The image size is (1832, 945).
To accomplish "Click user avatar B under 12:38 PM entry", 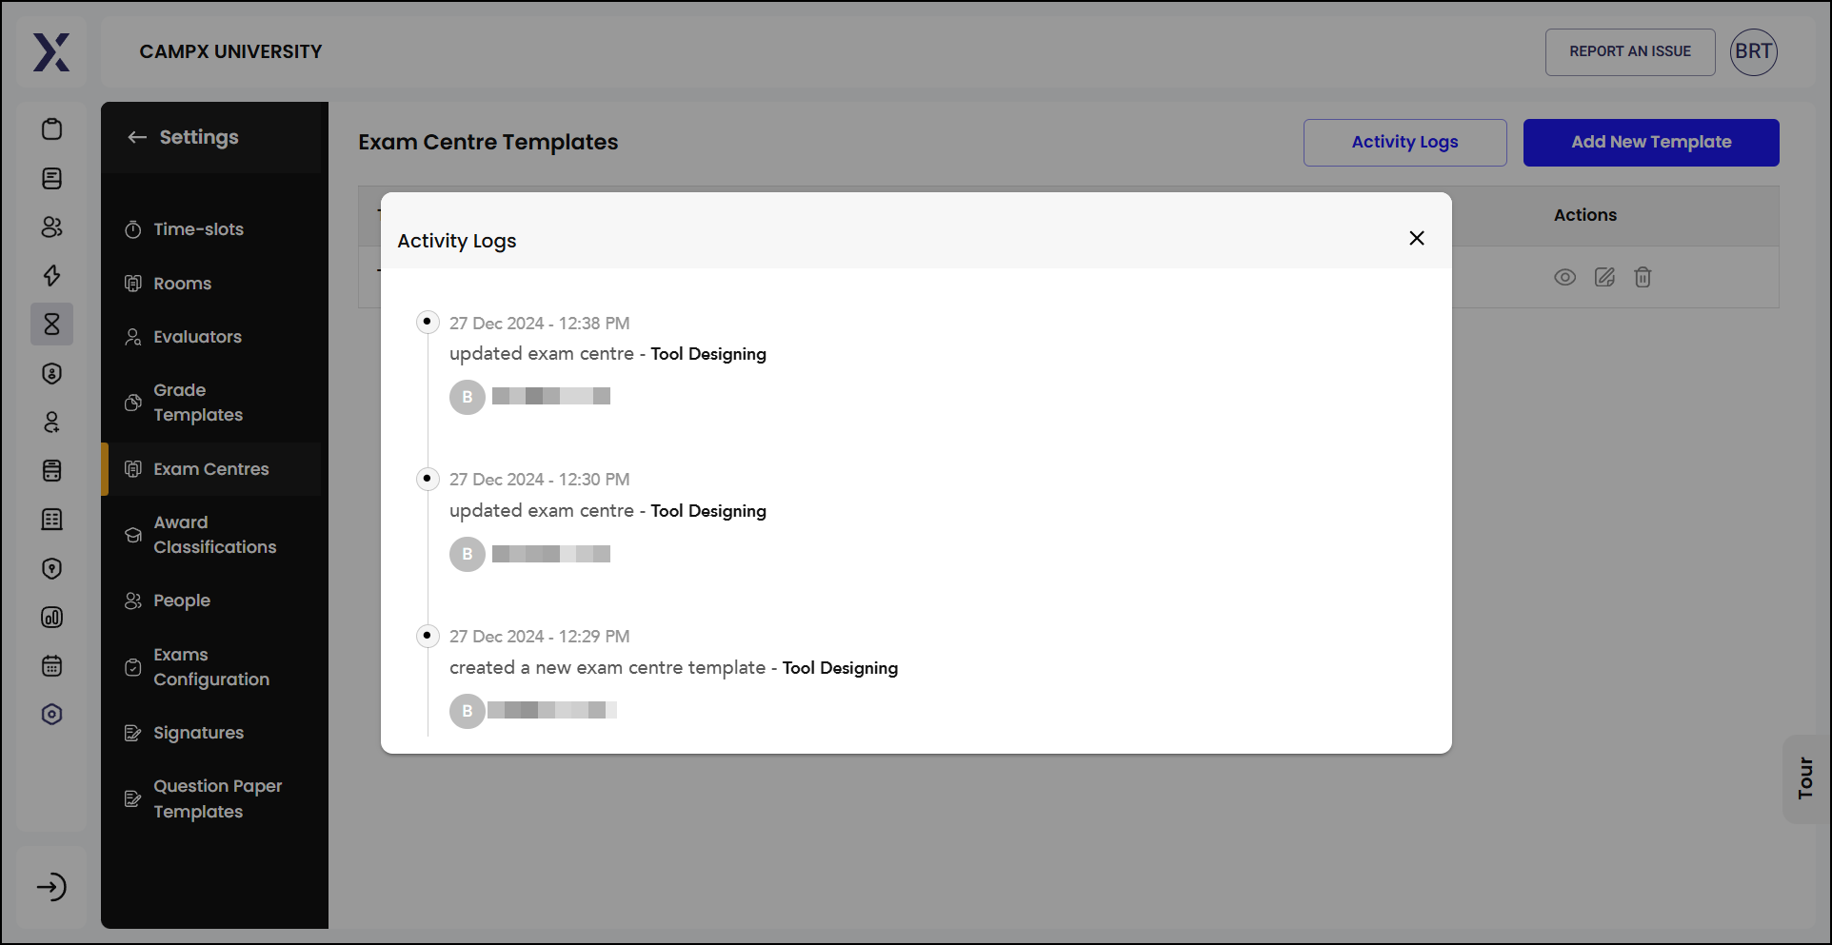I will click(467, 397).
